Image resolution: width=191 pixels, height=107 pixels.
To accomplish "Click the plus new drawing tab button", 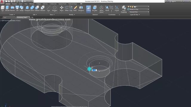I will [x=32, y=18].
